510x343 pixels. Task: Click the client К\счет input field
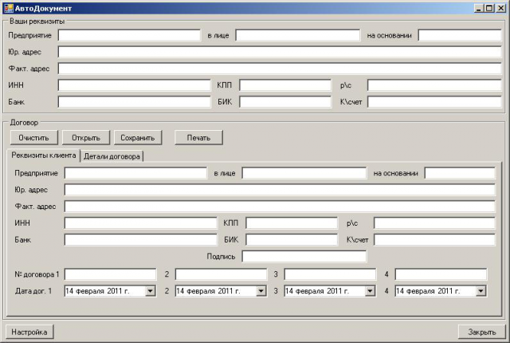pyautogui.click(x=434, y=240)
